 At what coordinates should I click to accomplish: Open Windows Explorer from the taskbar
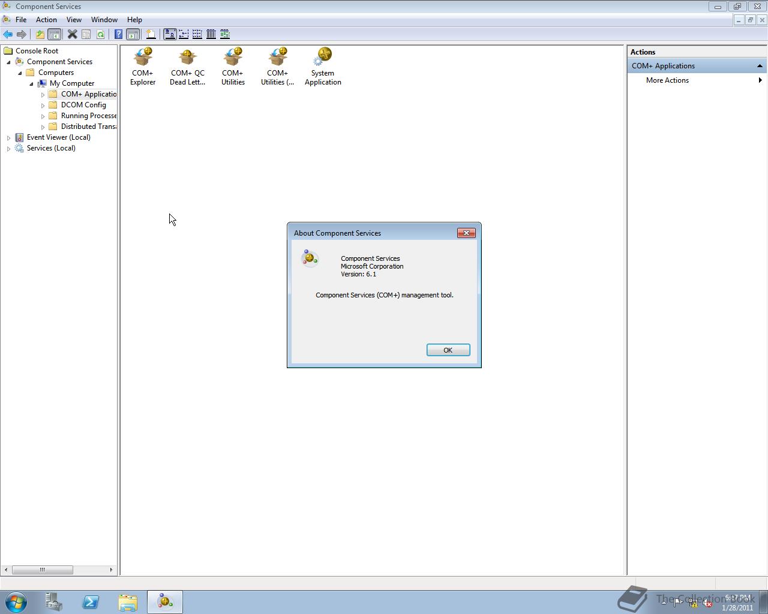pyautogui.click(x=128, y=602)
